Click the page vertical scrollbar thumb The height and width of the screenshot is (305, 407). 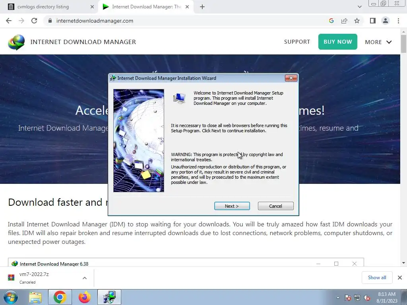point(403,44)
